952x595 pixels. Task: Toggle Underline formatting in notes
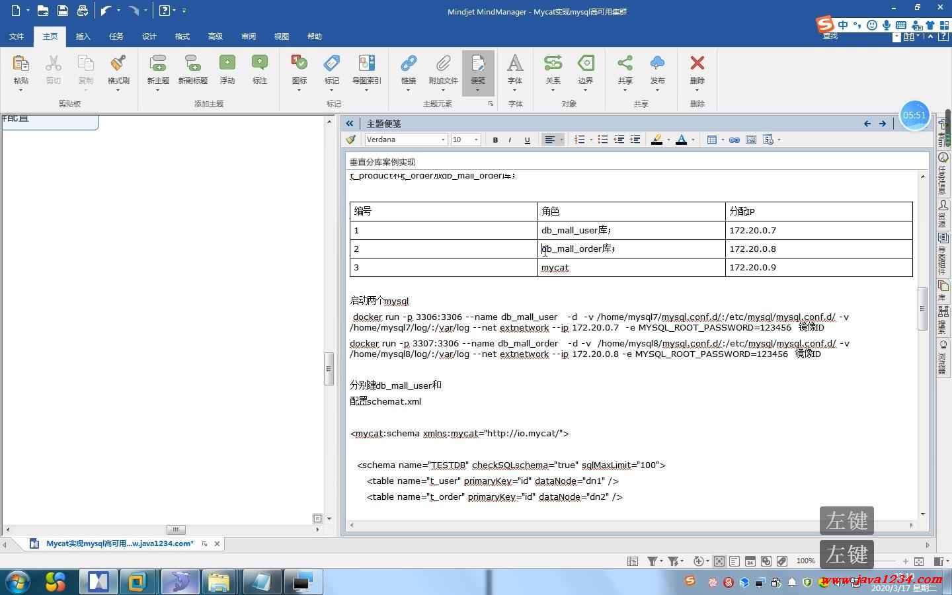(527, 139)
